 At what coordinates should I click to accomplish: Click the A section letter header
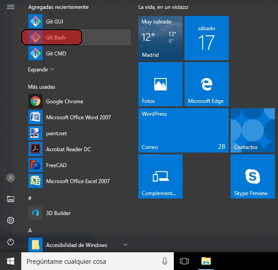pos(30,230)
